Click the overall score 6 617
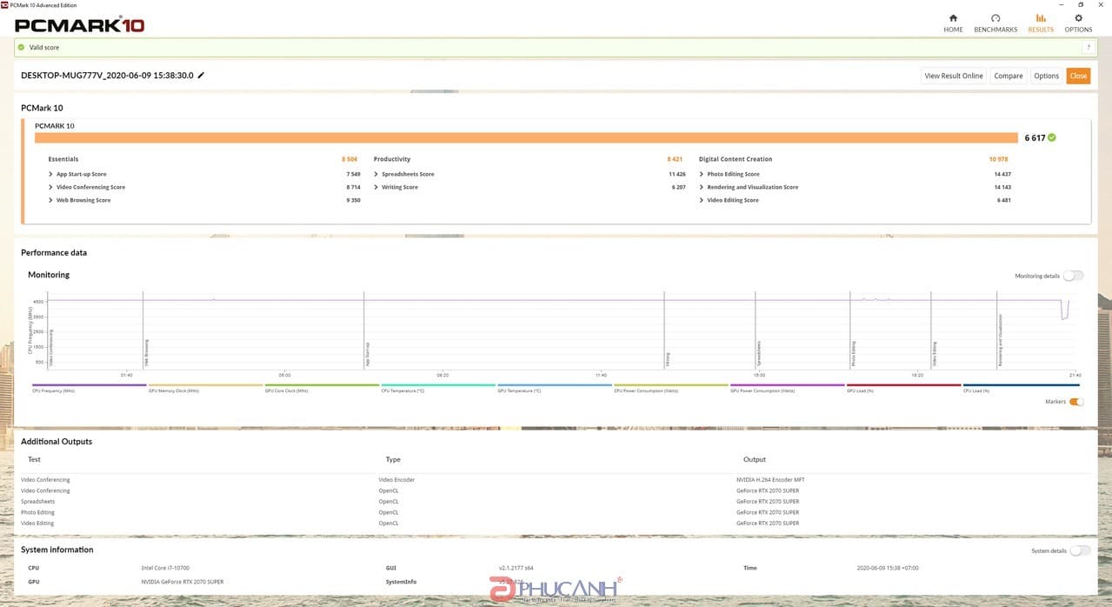 1035,137
